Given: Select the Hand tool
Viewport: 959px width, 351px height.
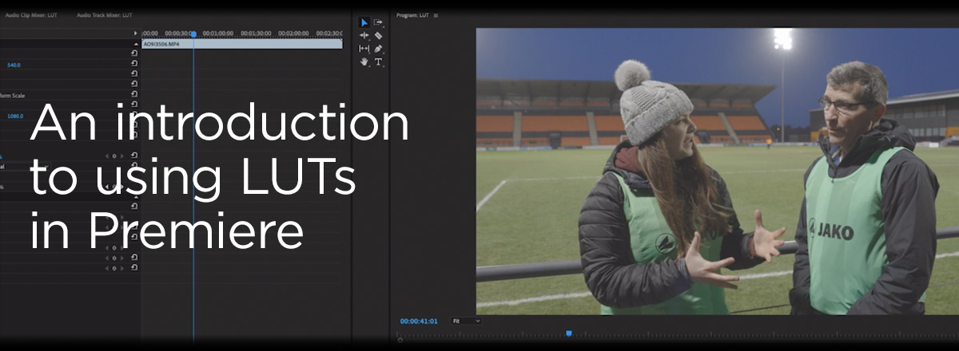Looking at the screenshot, I should tap(364, 61).
